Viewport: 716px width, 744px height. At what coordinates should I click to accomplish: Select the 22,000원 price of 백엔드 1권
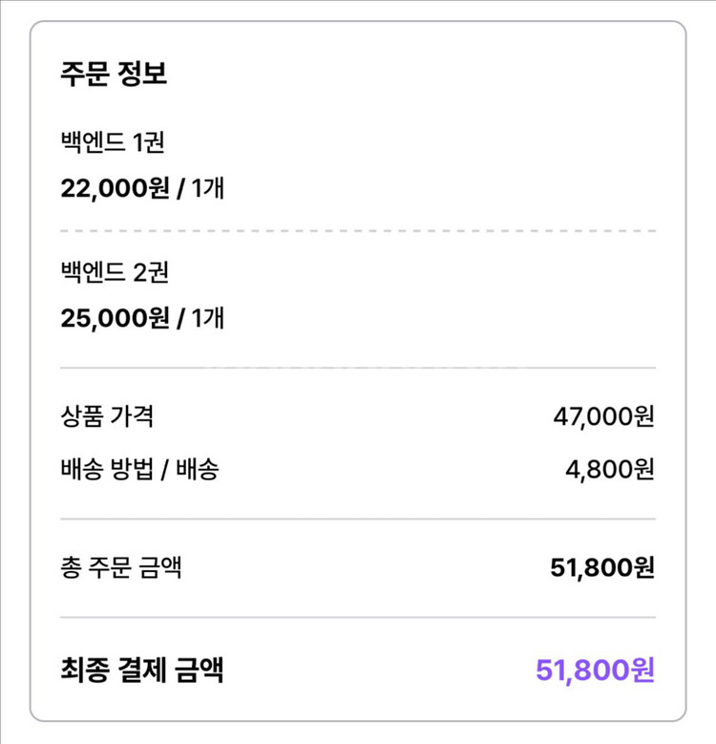click(x=112, y=187)
